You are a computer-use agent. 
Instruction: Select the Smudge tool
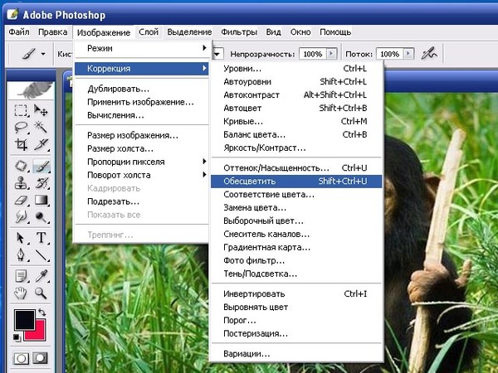click(21, 217)
